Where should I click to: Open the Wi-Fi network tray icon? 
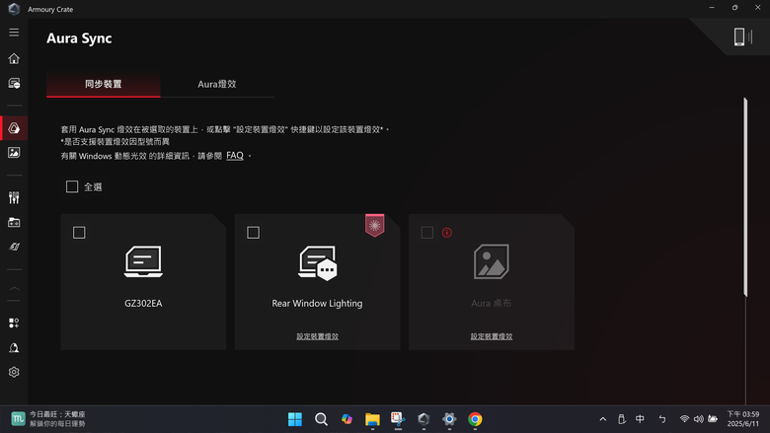[x=684, y=419]
